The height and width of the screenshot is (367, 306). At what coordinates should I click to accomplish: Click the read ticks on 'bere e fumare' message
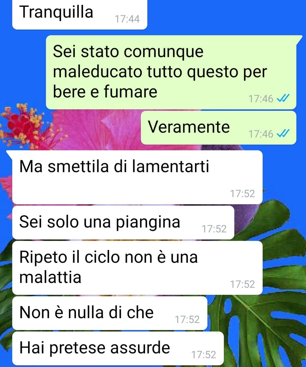(x=283, y=98)
